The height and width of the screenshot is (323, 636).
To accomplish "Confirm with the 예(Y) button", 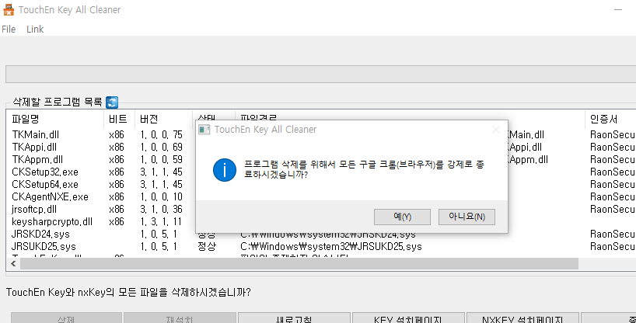I will (402, 217).
